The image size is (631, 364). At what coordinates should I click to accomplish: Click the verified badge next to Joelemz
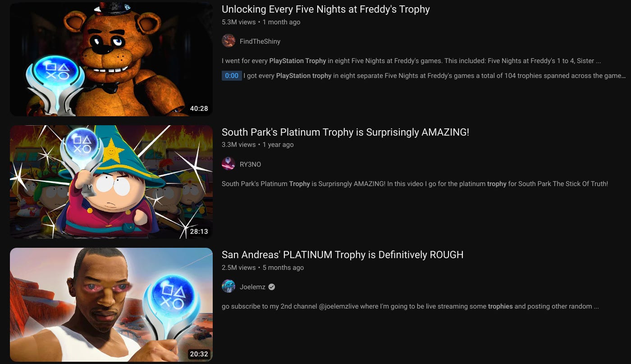pyautogui.click(x=272, y=287)
